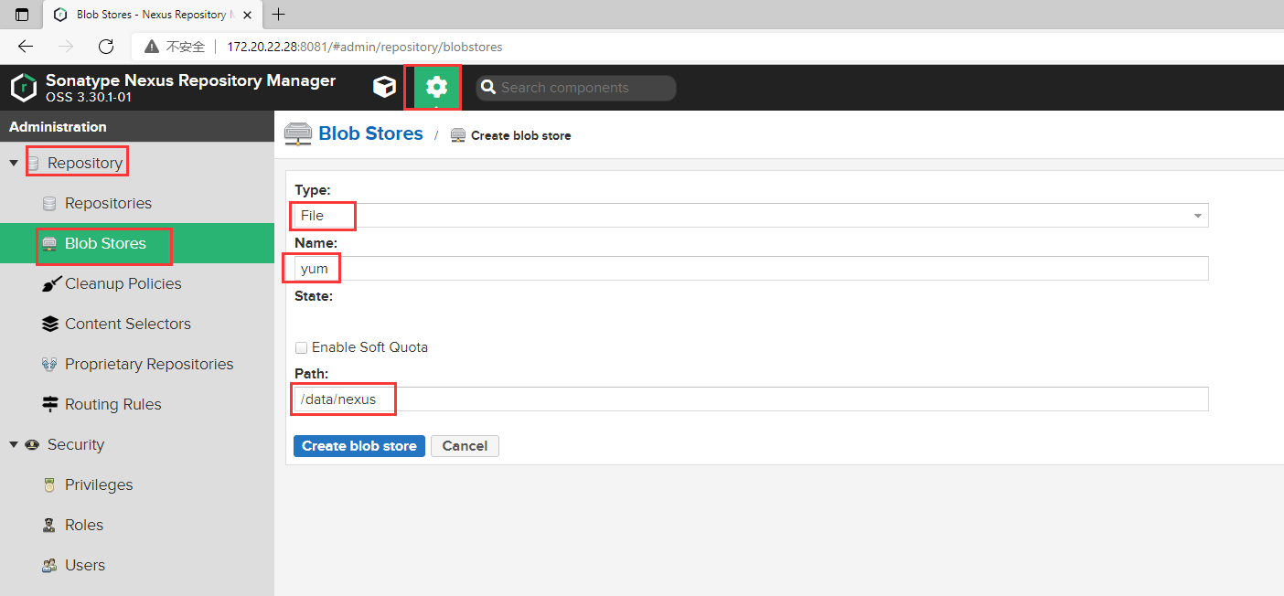
Task: Open the Browse cube icon in header
Action: point(385,87)
